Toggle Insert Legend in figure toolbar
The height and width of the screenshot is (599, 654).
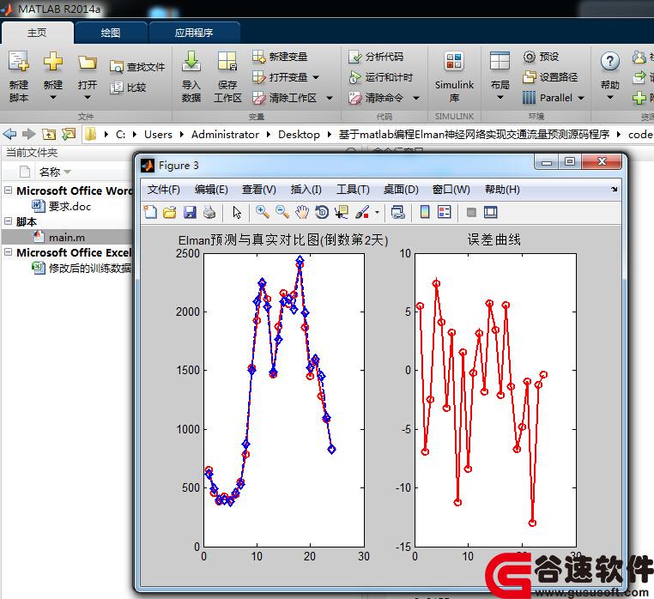(445, 212)
